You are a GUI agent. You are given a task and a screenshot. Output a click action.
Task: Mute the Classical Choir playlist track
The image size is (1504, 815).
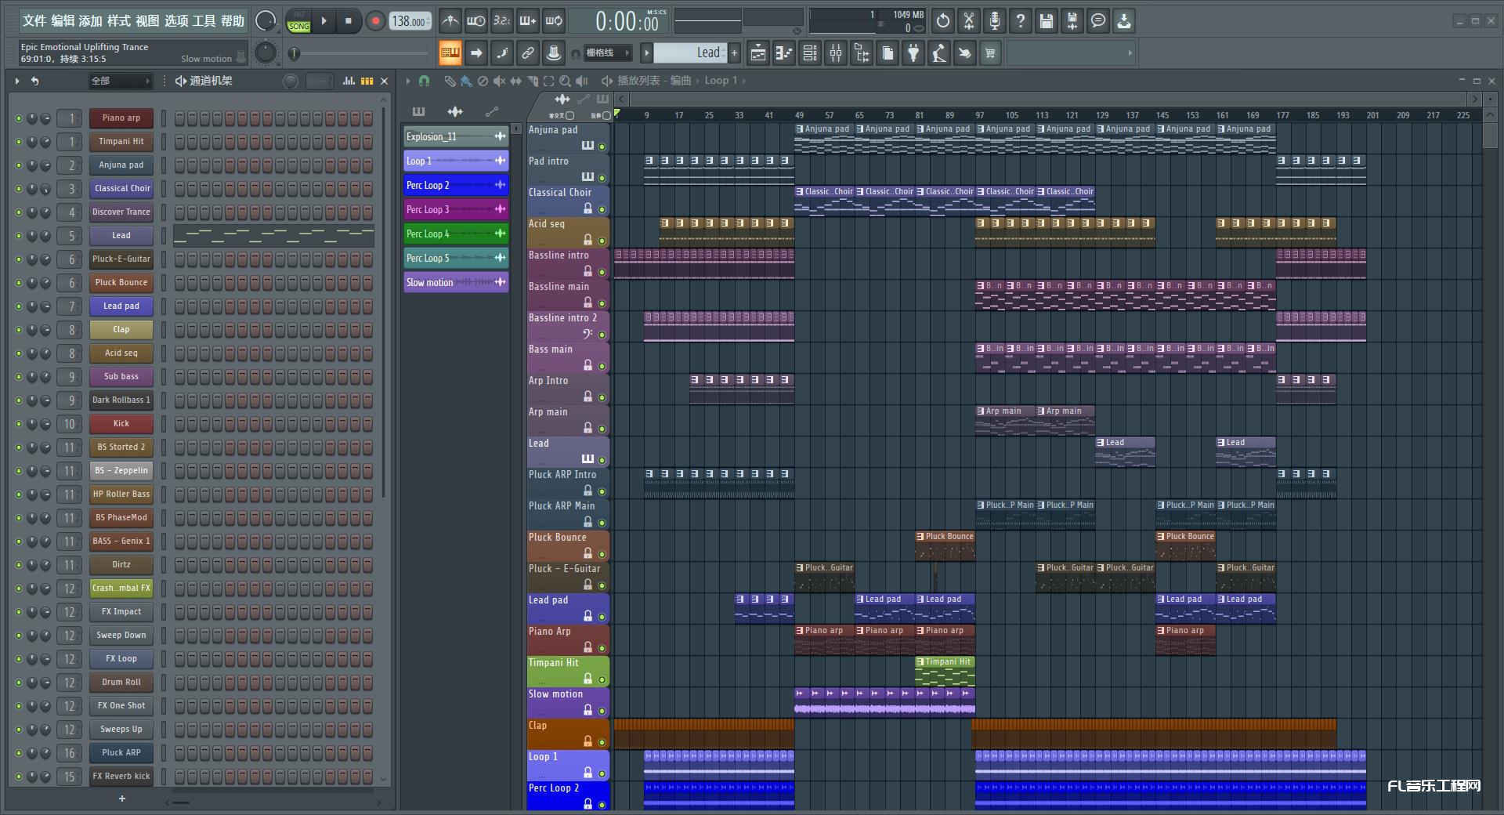coord(602,209)
